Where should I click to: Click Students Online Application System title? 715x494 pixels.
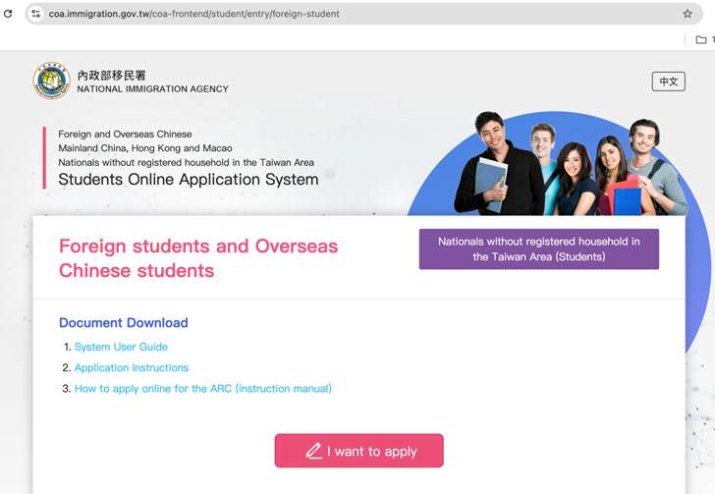click(x=189, y=180)
